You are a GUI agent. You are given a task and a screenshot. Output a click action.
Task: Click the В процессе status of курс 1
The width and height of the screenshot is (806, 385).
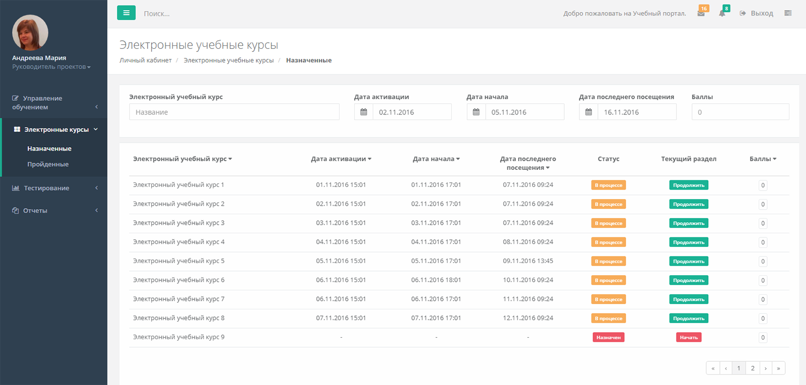click(x=609, y=185)
